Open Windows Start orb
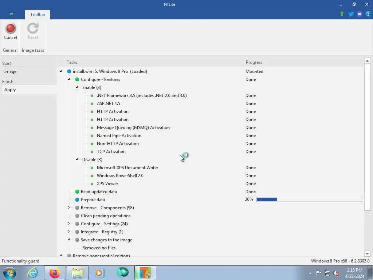 click(x=10, y=273)
